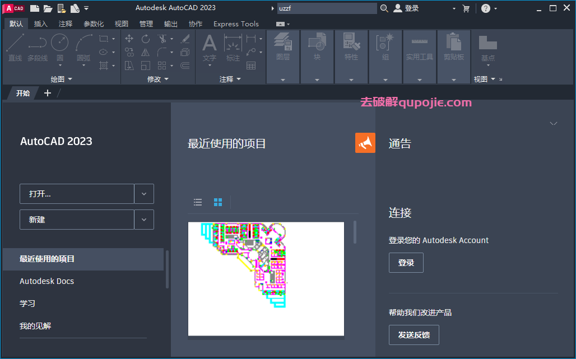This screenshot has height=359, width=576.
Task: Click the Hatch tool icon
Action: 104,66
